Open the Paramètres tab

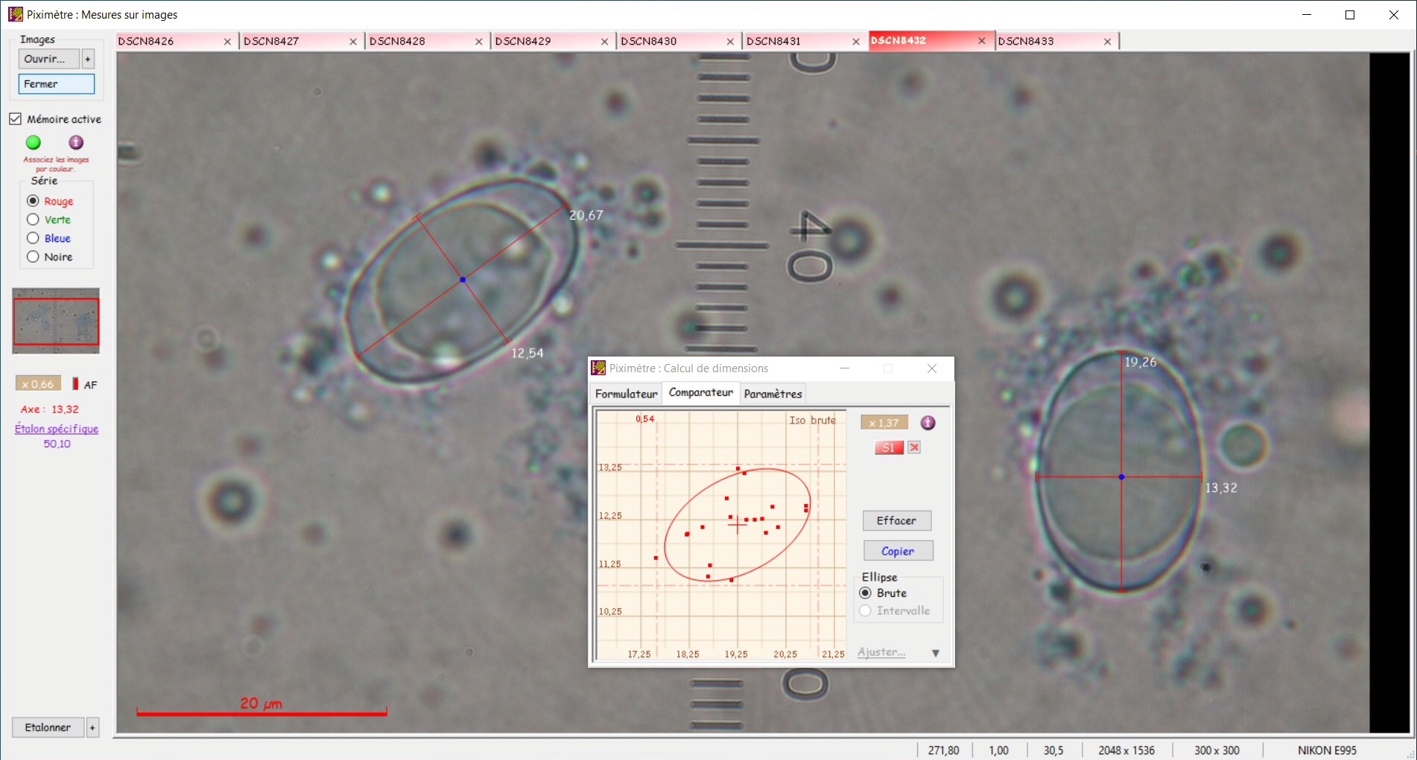click(773, 394)
